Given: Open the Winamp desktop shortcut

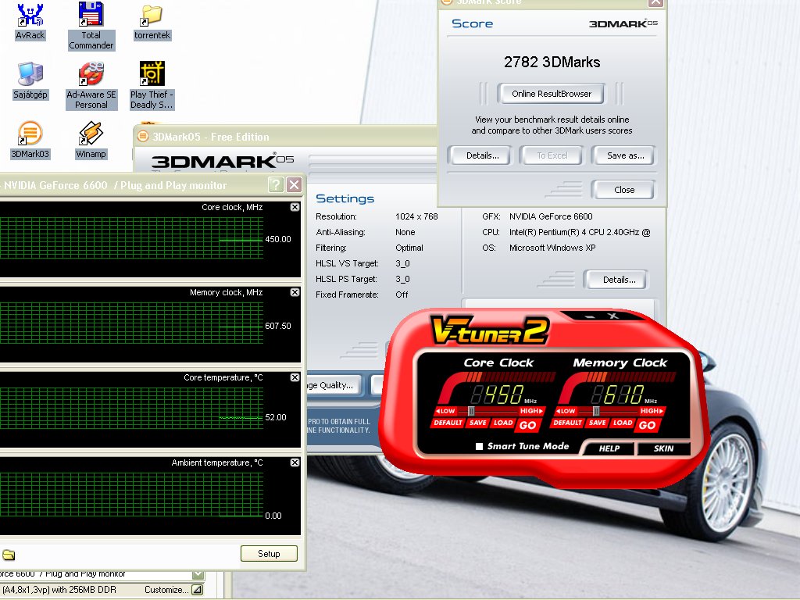Looking at the screenshot, I should (x=91, y=140).
